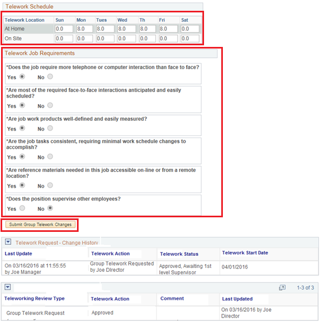Click the Telework Start Date column header

click(244, 253)
